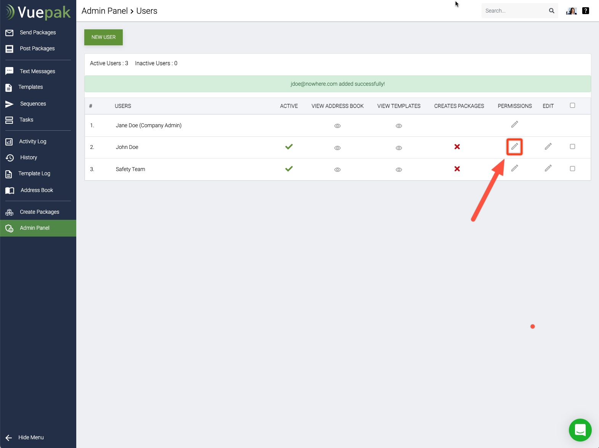Toggle Safety Team's view templates eye
Viewport: 599px width, 448px height.
coord(399,170)
